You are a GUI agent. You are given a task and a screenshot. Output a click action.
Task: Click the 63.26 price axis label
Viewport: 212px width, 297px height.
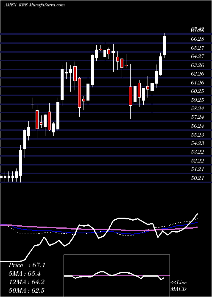pyautogui.click(x=198, y=65)
